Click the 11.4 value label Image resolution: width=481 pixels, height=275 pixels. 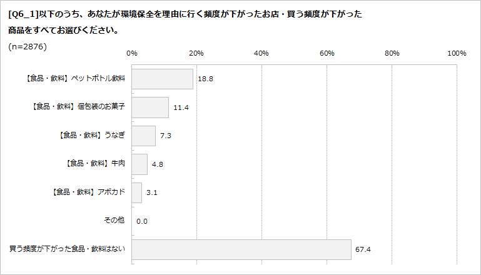181,107
